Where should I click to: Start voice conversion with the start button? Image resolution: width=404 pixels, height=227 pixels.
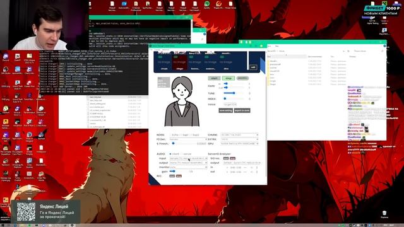pyautogui.click(x=214, y=78)
